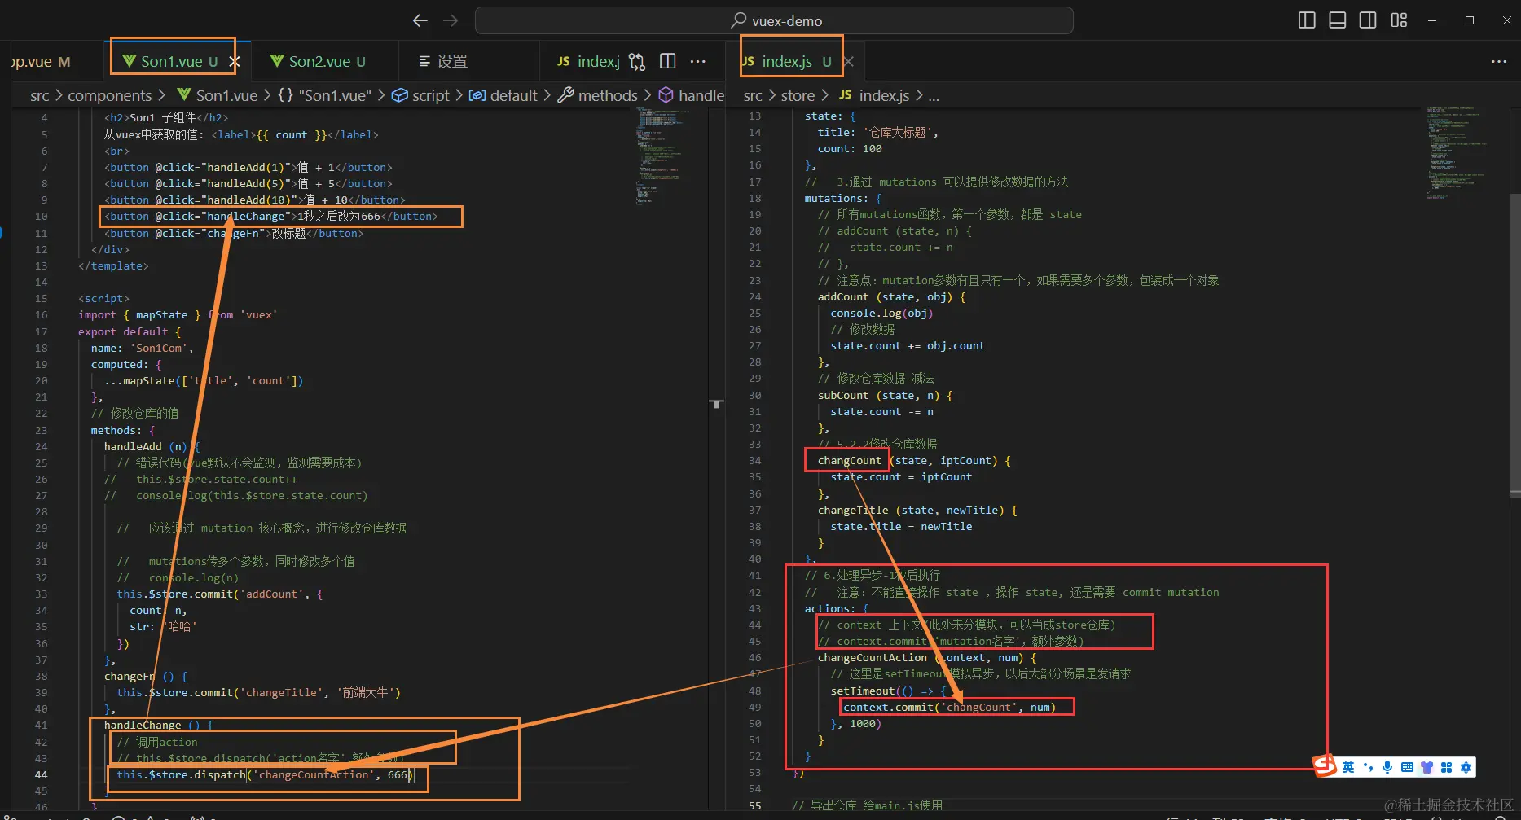Viewport: 1521px width, 820px height.
Task: Open more actions menu of left editor group
Action: (698, 61)
